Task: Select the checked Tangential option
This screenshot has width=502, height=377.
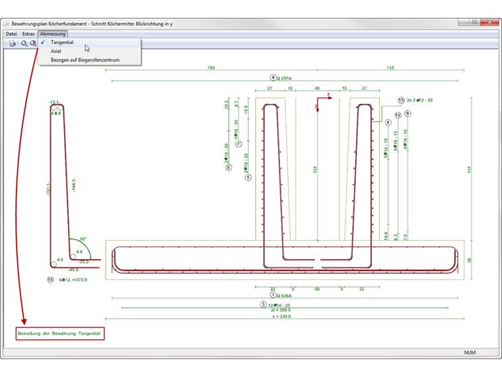Action: coord(89,42)
